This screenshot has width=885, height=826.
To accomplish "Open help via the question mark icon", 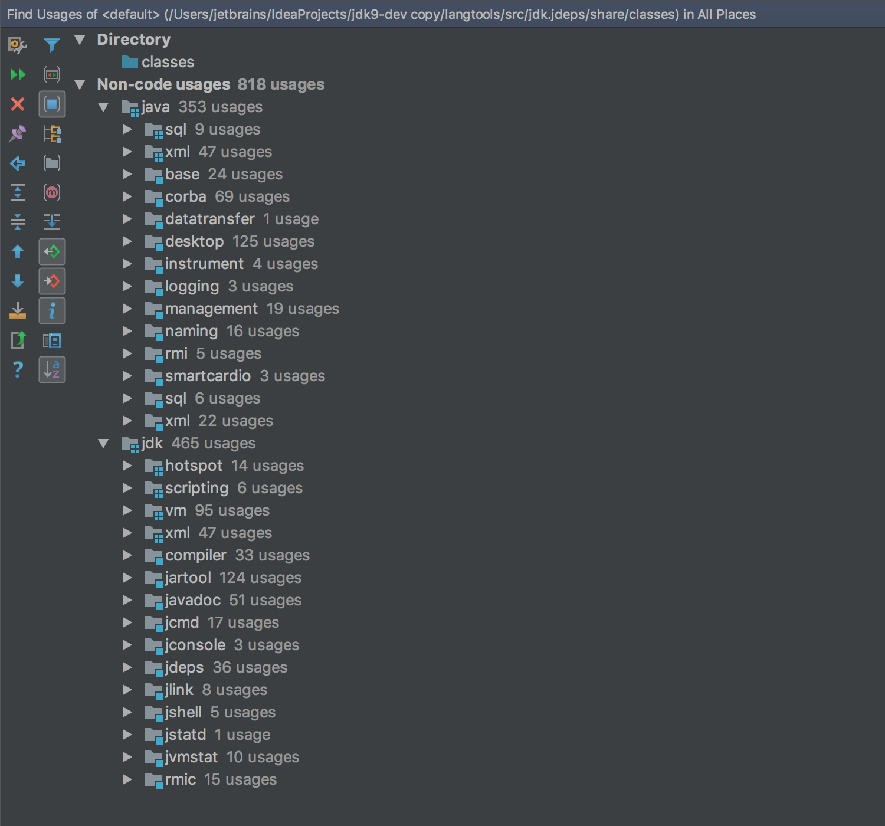I will tap(18, 370).
